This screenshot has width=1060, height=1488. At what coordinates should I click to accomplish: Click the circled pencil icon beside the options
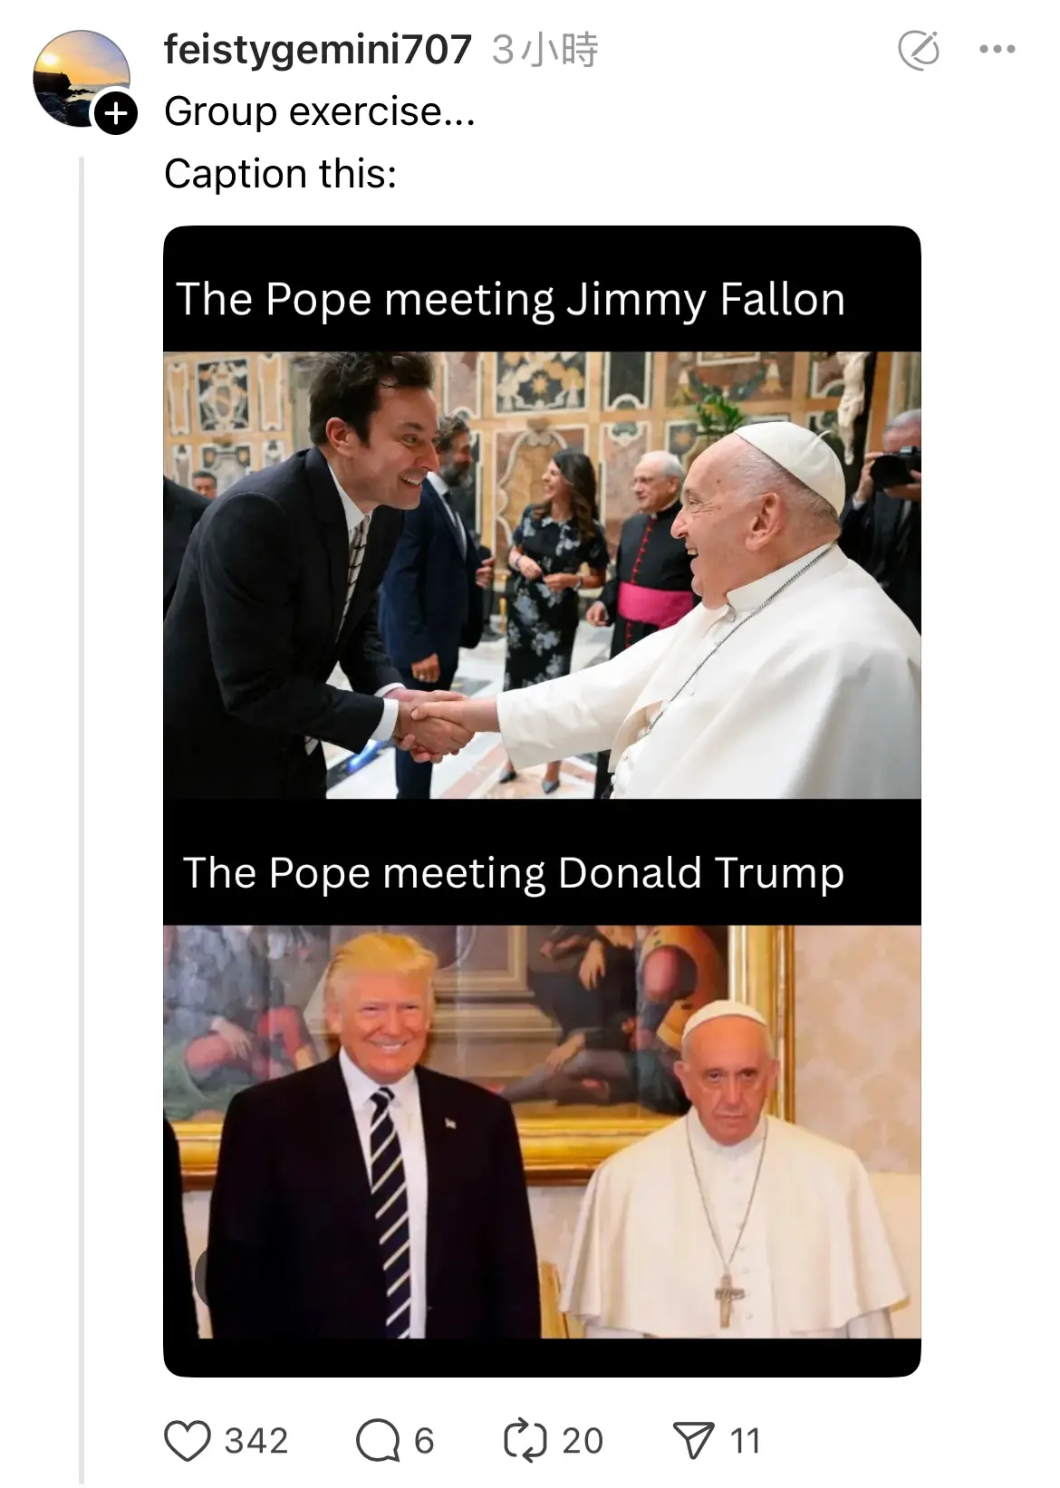coord(919,50)
